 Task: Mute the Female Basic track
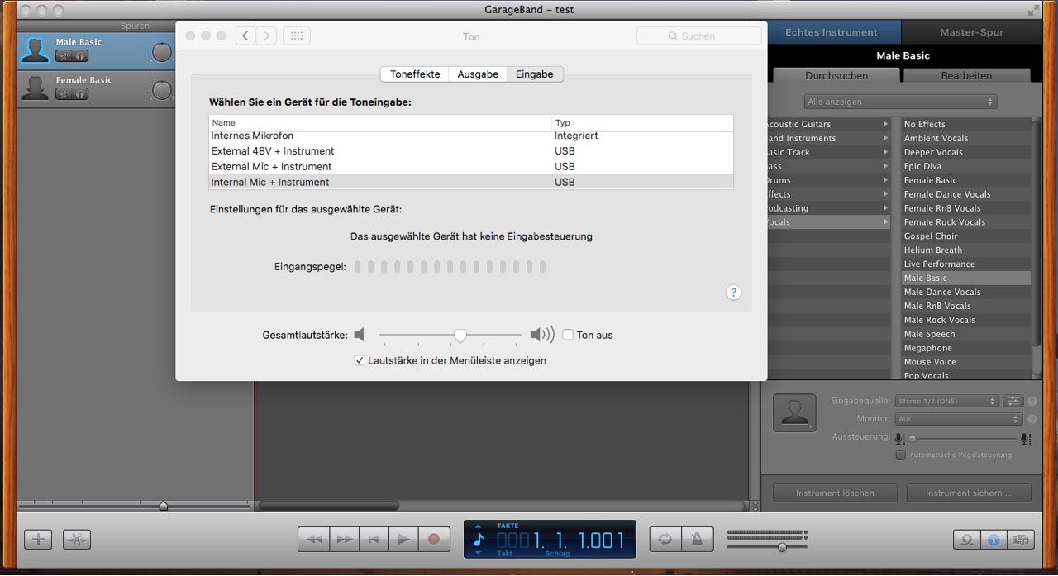[x=64, y=94]
